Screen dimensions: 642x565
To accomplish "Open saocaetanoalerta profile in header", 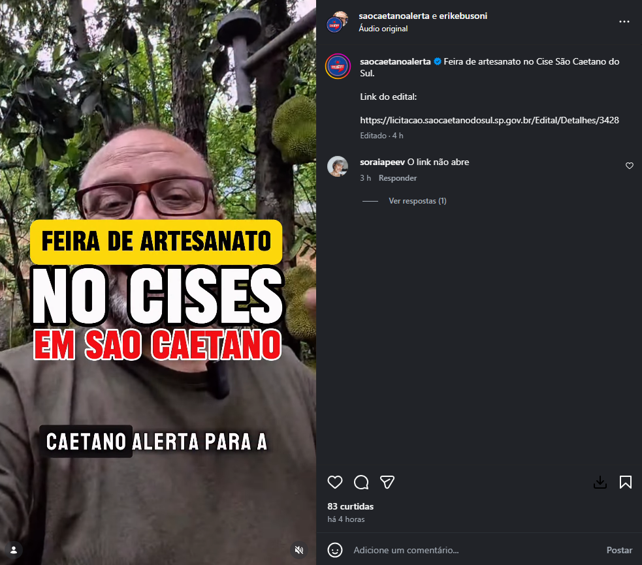I will click(394, 16).
